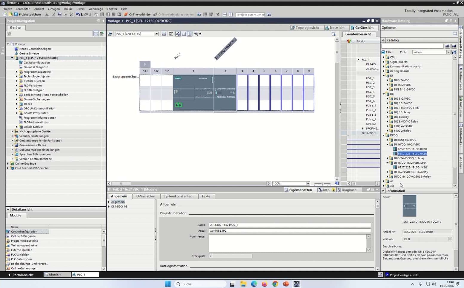Click the Geräte & Netze icon left of device selector
This screenshot has height=288, width=464.
(110, 34)
